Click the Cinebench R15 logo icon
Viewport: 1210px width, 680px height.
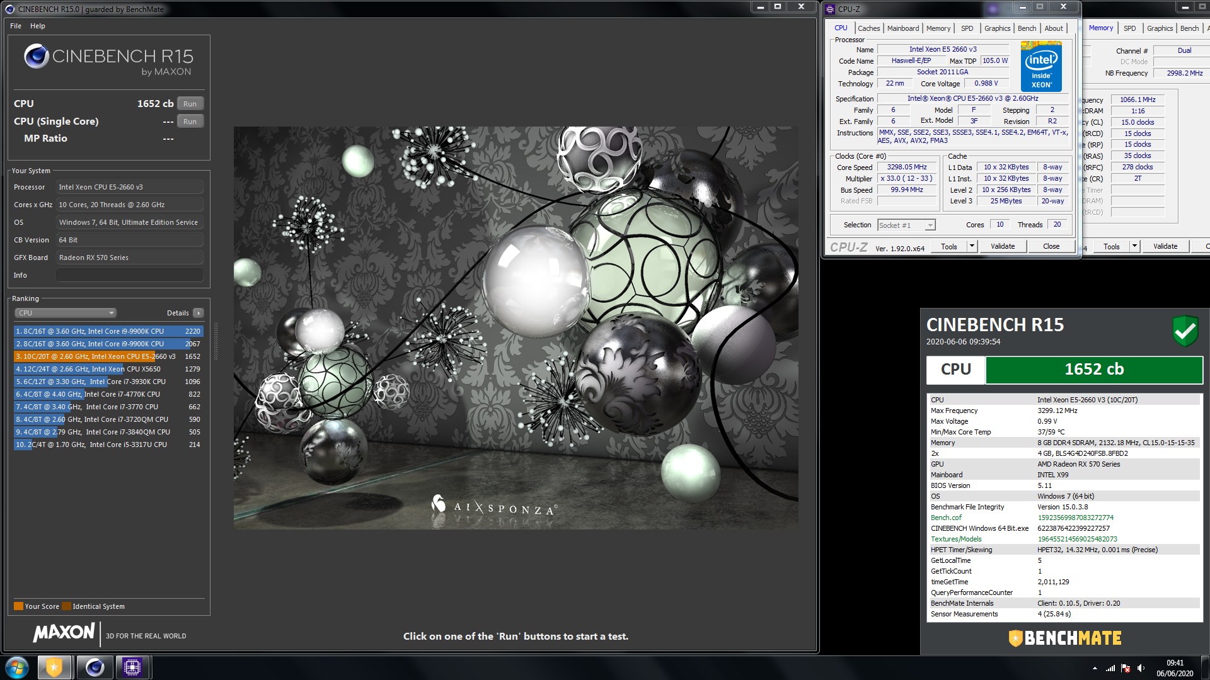pyautogui.click(x=37, y=57)
